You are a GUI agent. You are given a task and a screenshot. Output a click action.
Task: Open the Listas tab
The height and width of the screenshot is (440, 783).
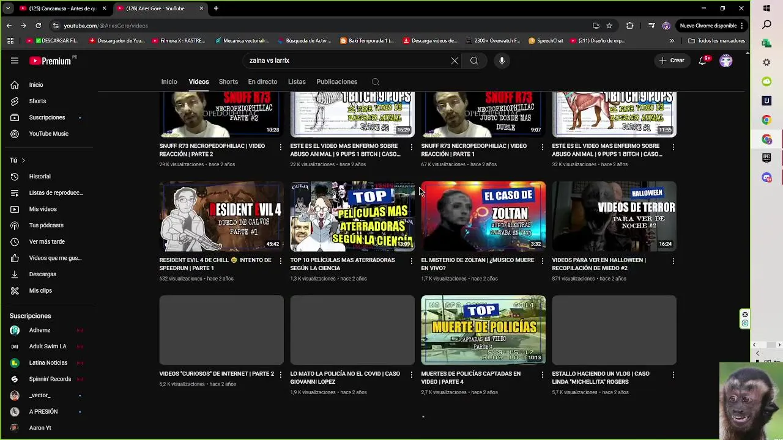[x=297, y=82]
